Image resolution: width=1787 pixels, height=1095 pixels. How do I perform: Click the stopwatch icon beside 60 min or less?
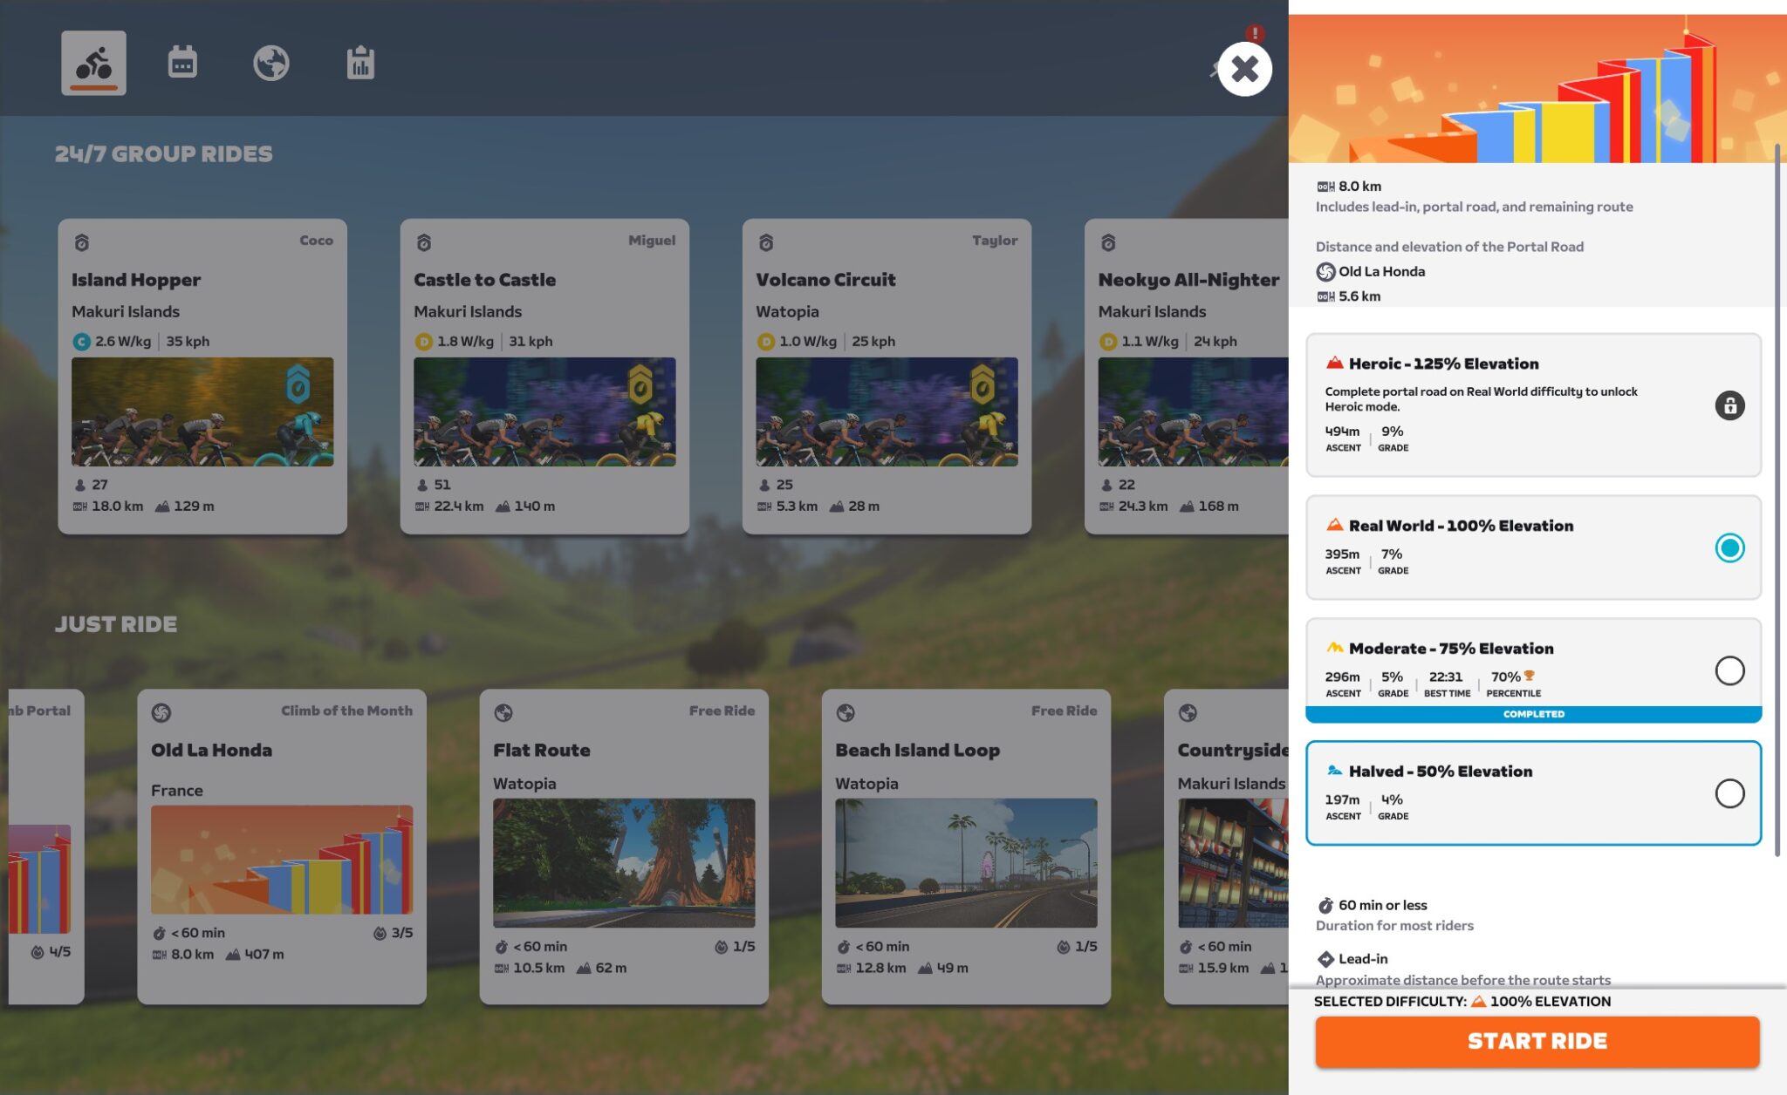[1325, 904]
